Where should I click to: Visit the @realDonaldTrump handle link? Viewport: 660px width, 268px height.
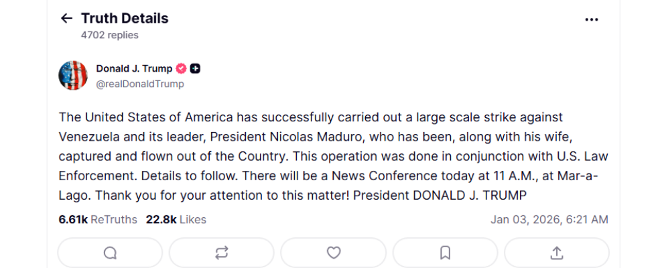click(x=139, y=84)
